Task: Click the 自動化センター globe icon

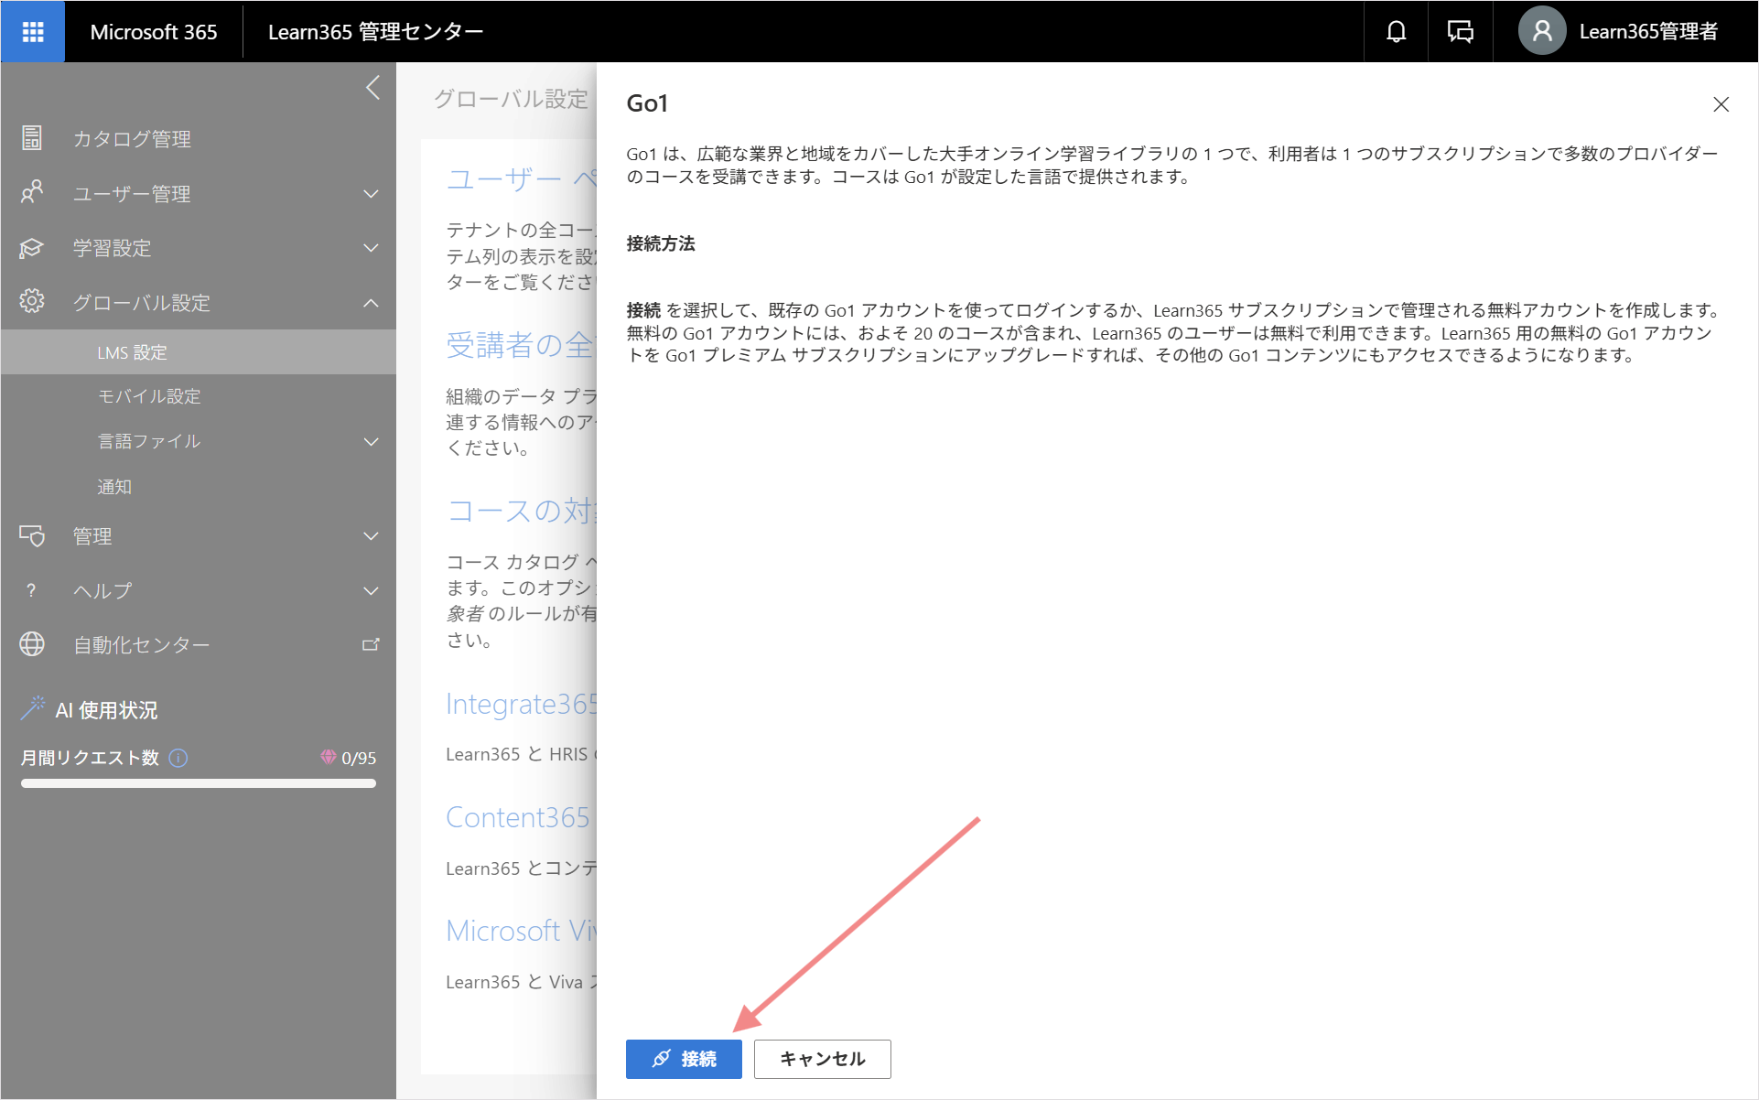Action: coord(32,645)
